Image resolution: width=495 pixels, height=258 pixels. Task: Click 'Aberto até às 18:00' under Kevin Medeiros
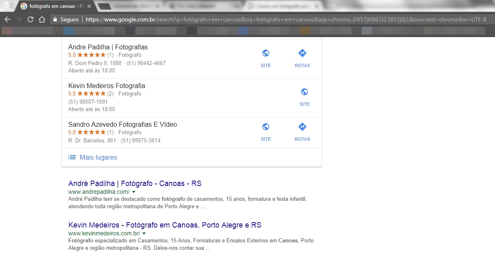pos(92,109)
